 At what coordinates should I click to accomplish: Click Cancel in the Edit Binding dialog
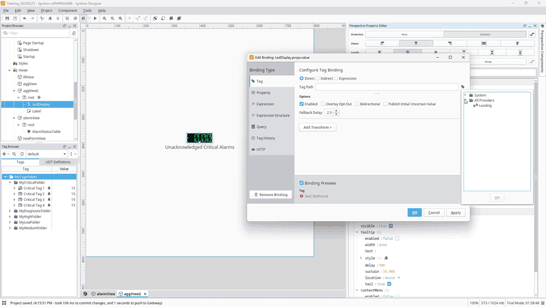tap(434, 213)
